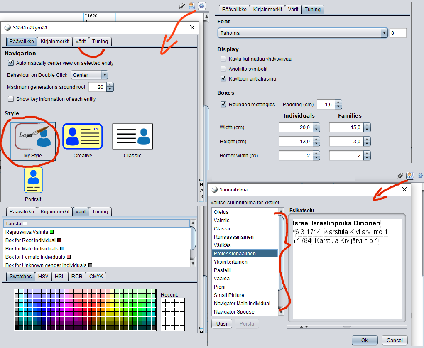Close the Suunnitelma dialog
This screenshot has width=424, height=348.
[404, 189]
